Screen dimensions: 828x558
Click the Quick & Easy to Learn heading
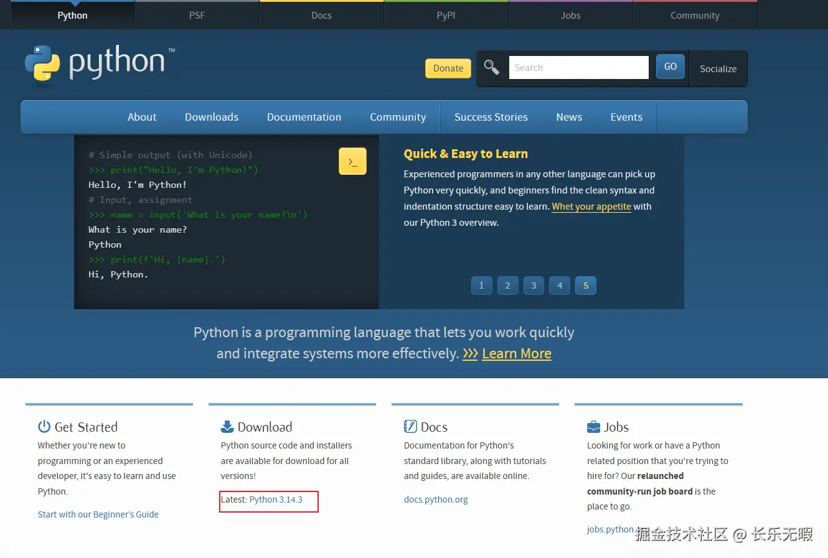click(x=466, y=154)
